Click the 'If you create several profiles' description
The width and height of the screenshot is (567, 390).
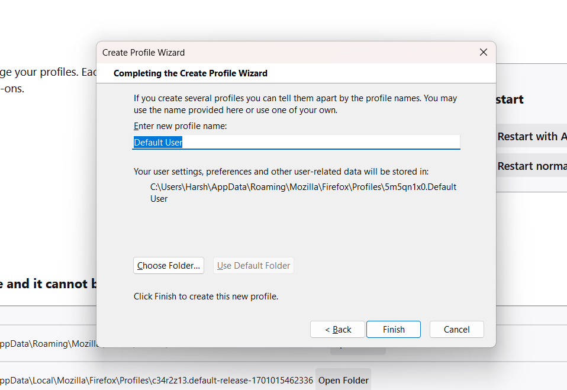tap(295, 104)
